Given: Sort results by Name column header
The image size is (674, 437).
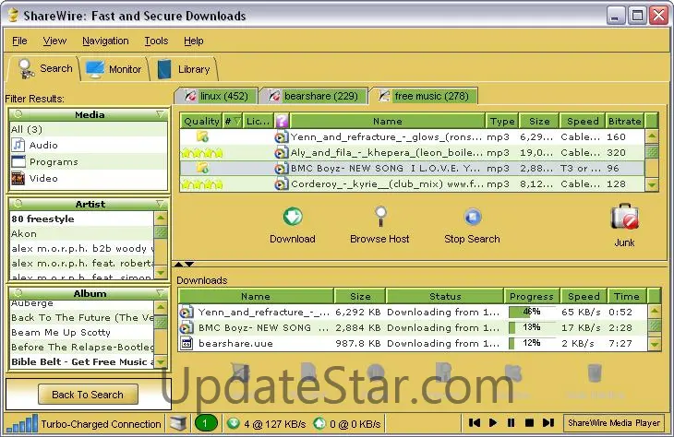Looking at the screenshot, I should (388, 122).
